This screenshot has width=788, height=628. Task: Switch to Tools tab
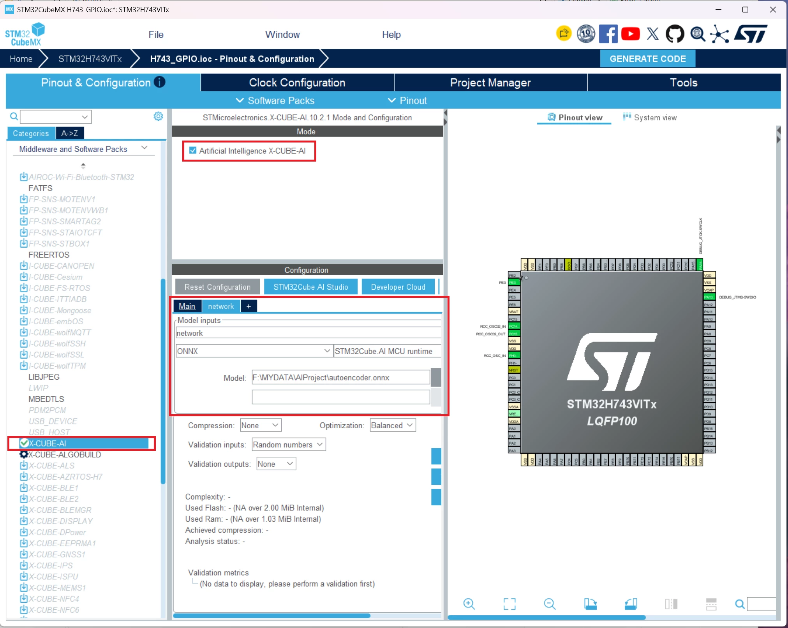(x=684, y=83)
